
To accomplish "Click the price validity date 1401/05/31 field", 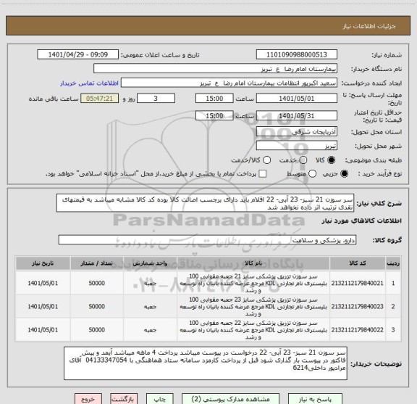I will pos(297,115).
